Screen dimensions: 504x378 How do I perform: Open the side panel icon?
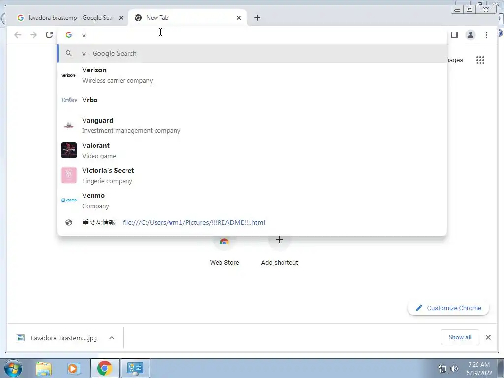(454, 35)
